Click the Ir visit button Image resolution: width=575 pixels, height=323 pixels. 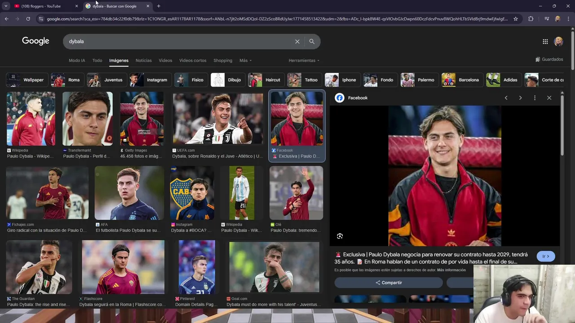[546, 257]
